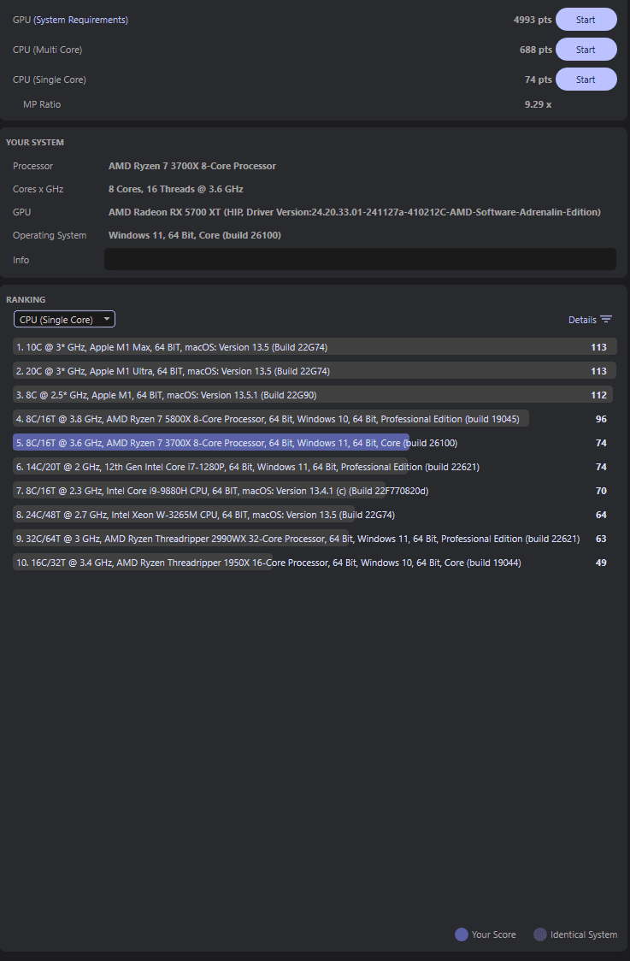Start the CPU Multi Core benchmark

(x=586, y=50)
